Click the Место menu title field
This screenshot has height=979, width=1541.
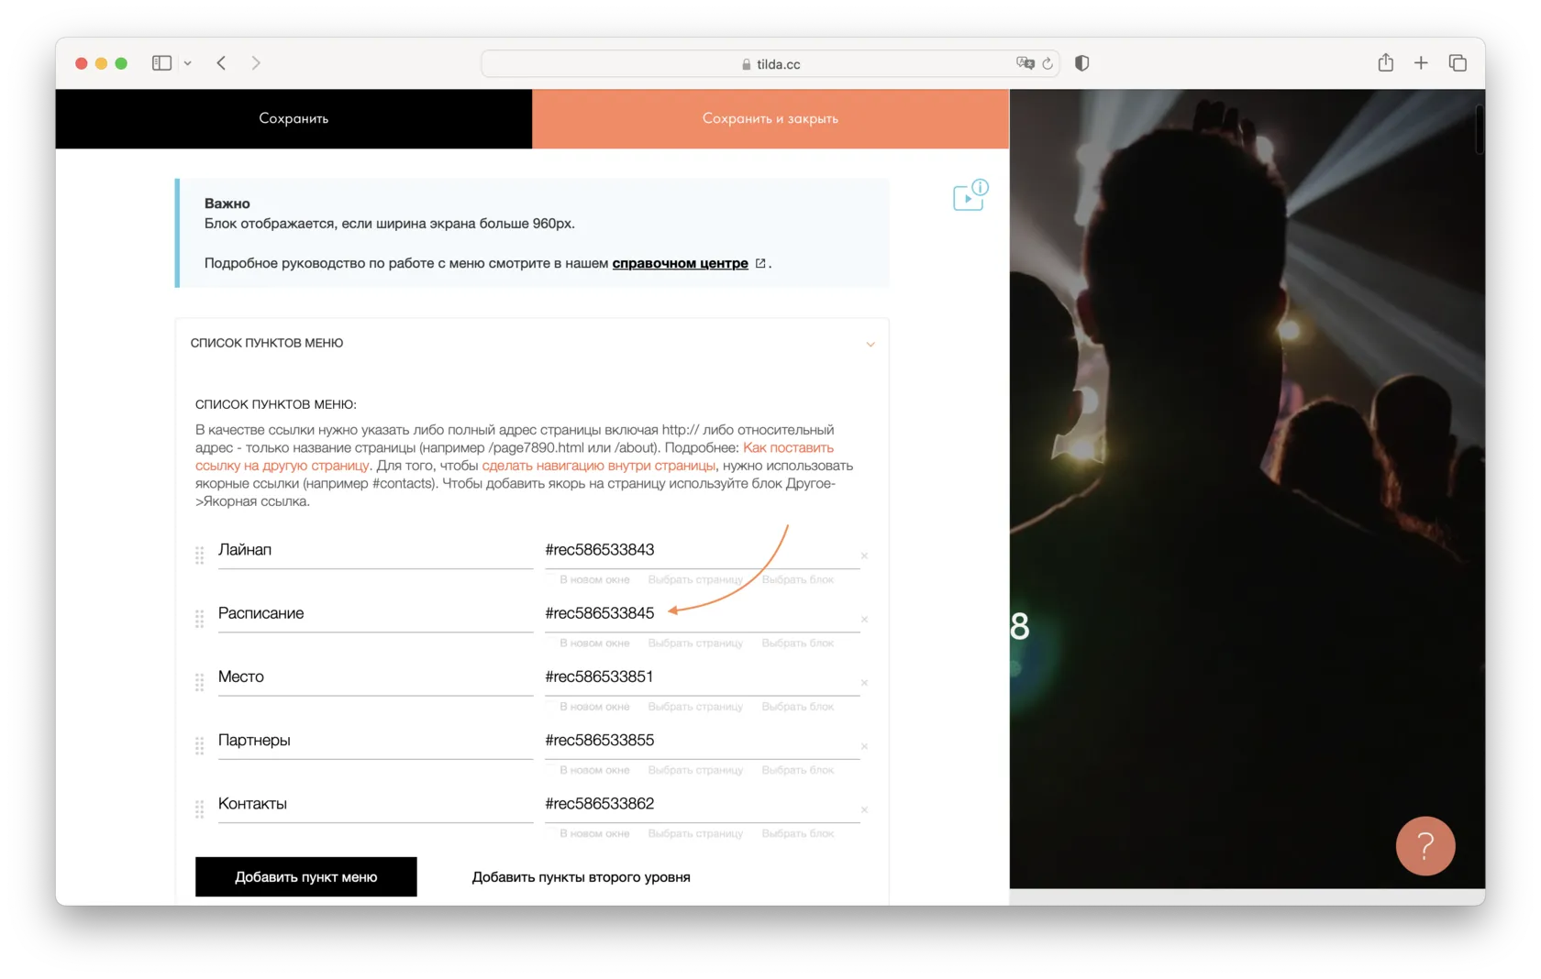(x=375, y=676)
